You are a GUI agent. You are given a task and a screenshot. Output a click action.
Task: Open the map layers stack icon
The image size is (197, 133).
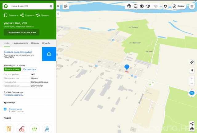point(156,6)
